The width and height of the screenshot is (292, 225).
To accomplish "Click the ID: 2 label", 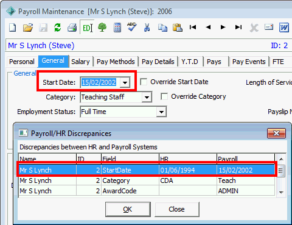I will point(279,46).
